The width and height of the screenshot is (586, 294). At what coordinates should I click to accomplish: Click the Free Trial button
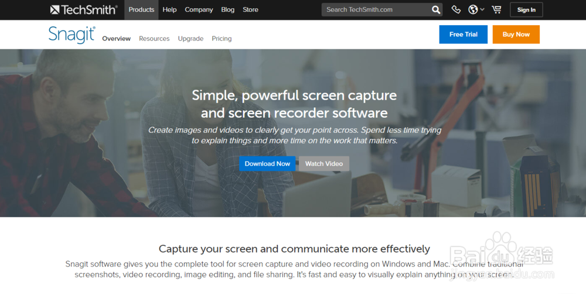point(464,35)
